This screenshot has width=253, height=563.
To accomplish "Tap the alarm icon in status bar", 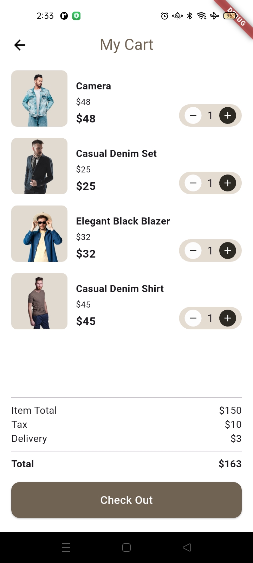I will click(164, 16).
